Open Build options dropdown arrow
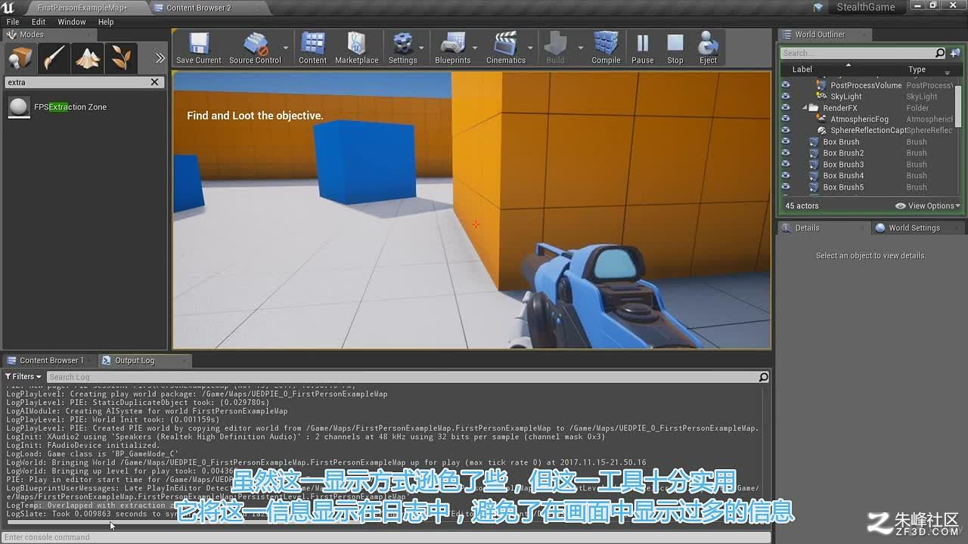The width and height of the screenshot is (968, 544). pos(581,48)
